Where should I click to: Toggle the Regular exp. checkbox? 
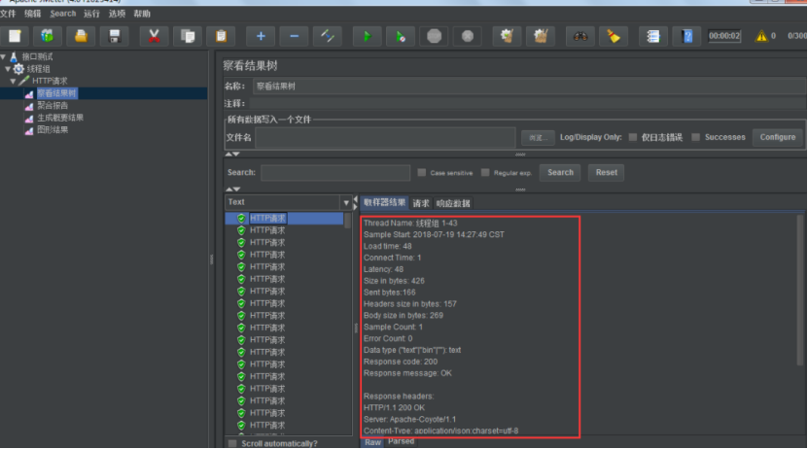[x=485, y=173]
